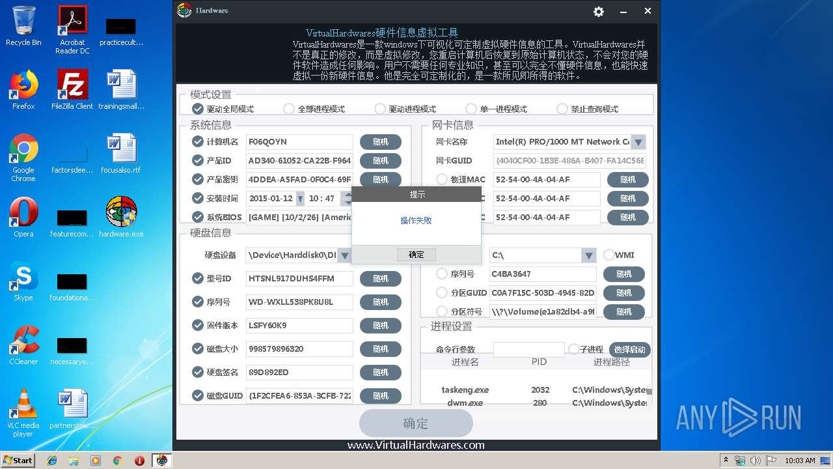The height and width of the screenshot is (469, 833).
Task: Click volume speaker icon in system tray
Action: click(x=755, y=461)
